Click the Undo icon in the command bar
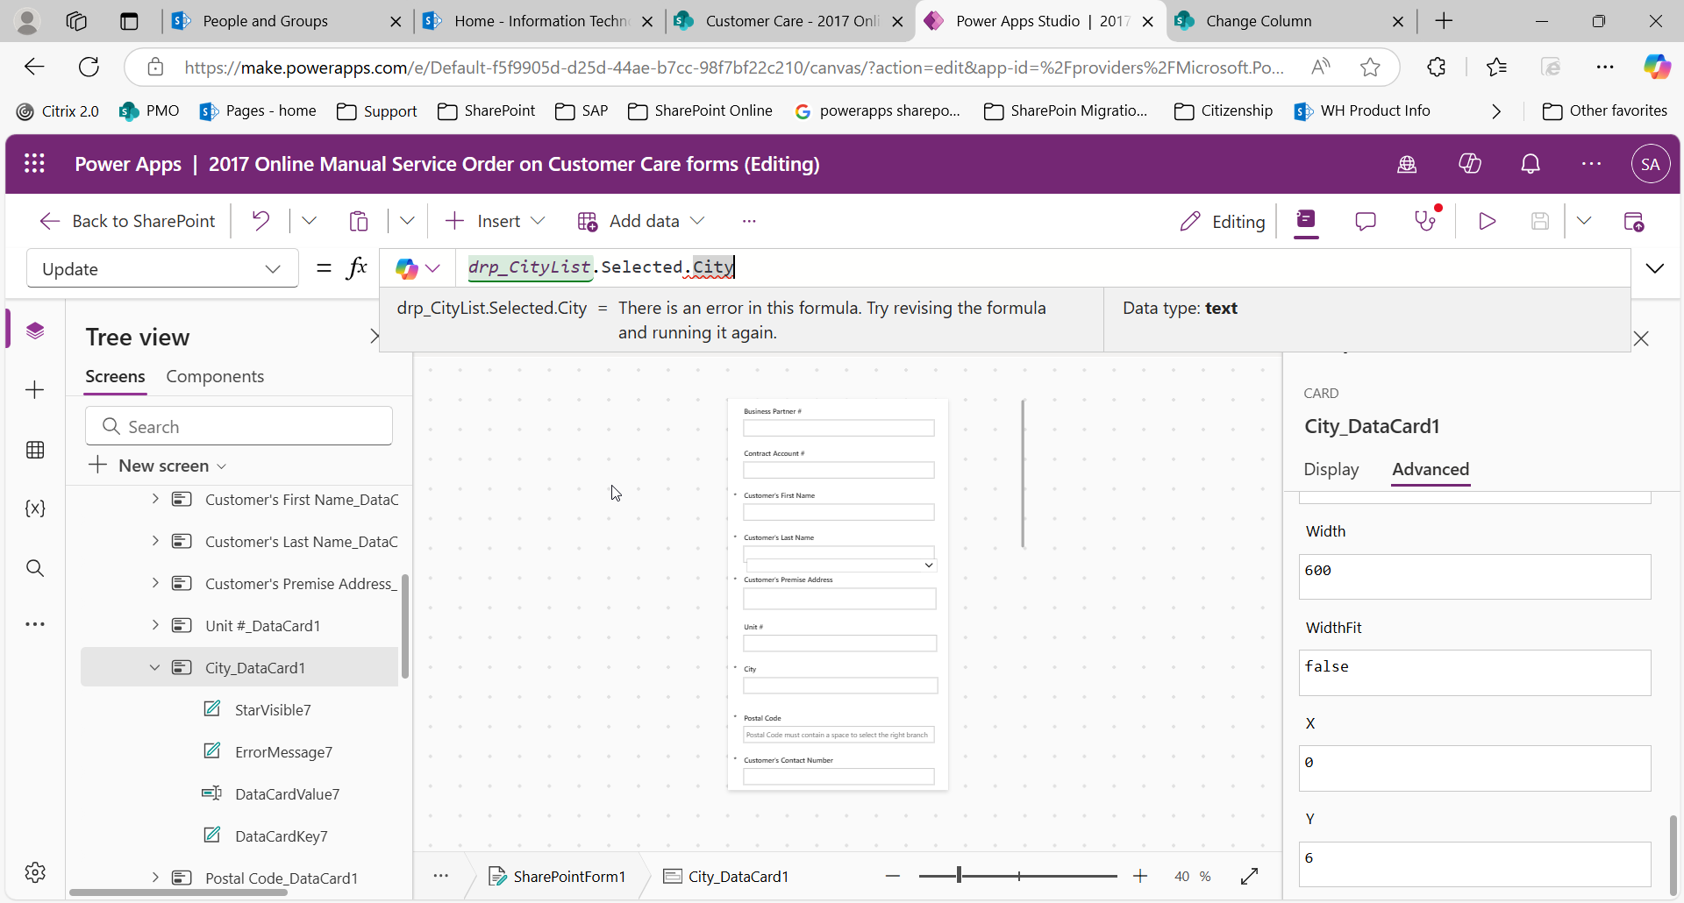 [260, 221]
